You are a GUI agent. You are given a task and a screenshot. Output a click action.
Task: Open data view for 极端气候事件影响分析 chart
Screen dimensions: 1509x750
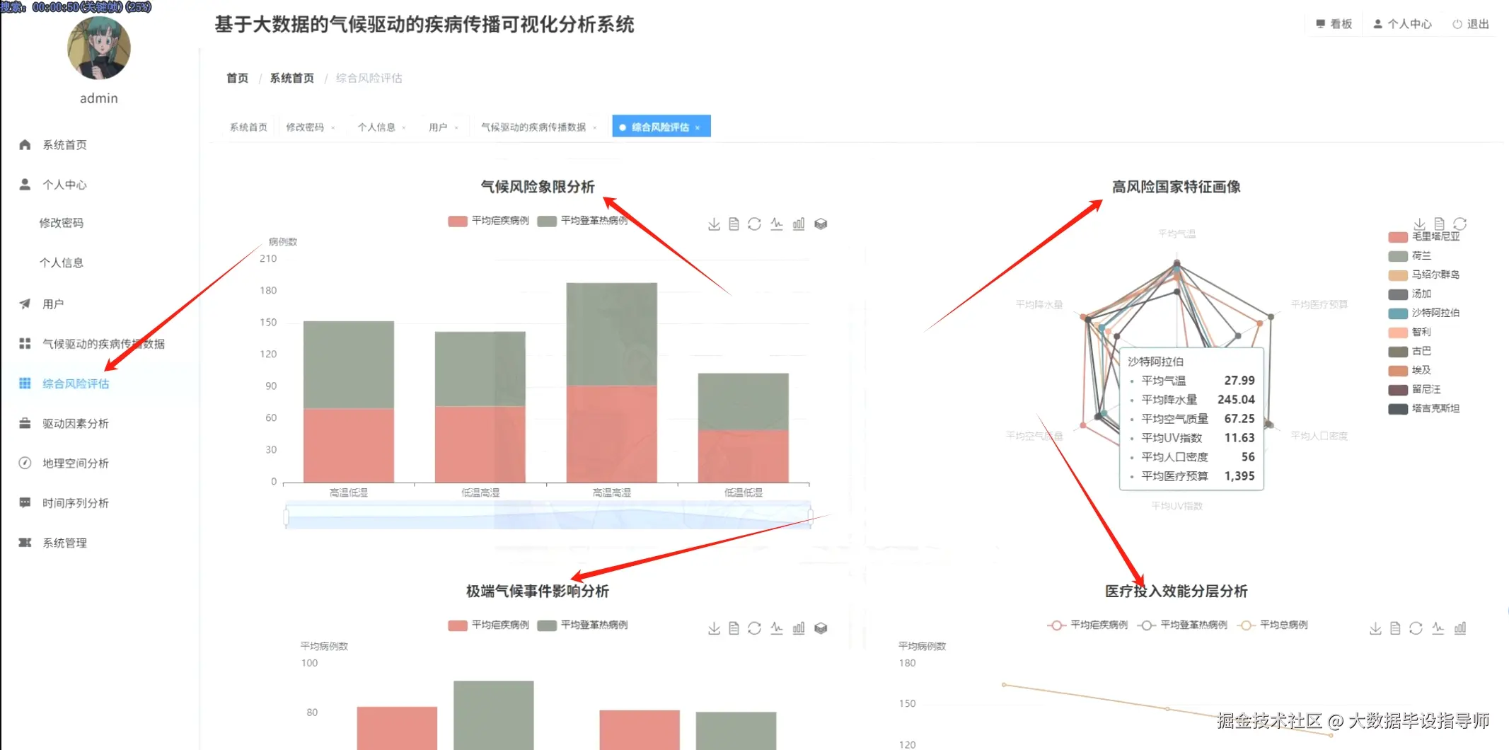click(x=734, y=628)
